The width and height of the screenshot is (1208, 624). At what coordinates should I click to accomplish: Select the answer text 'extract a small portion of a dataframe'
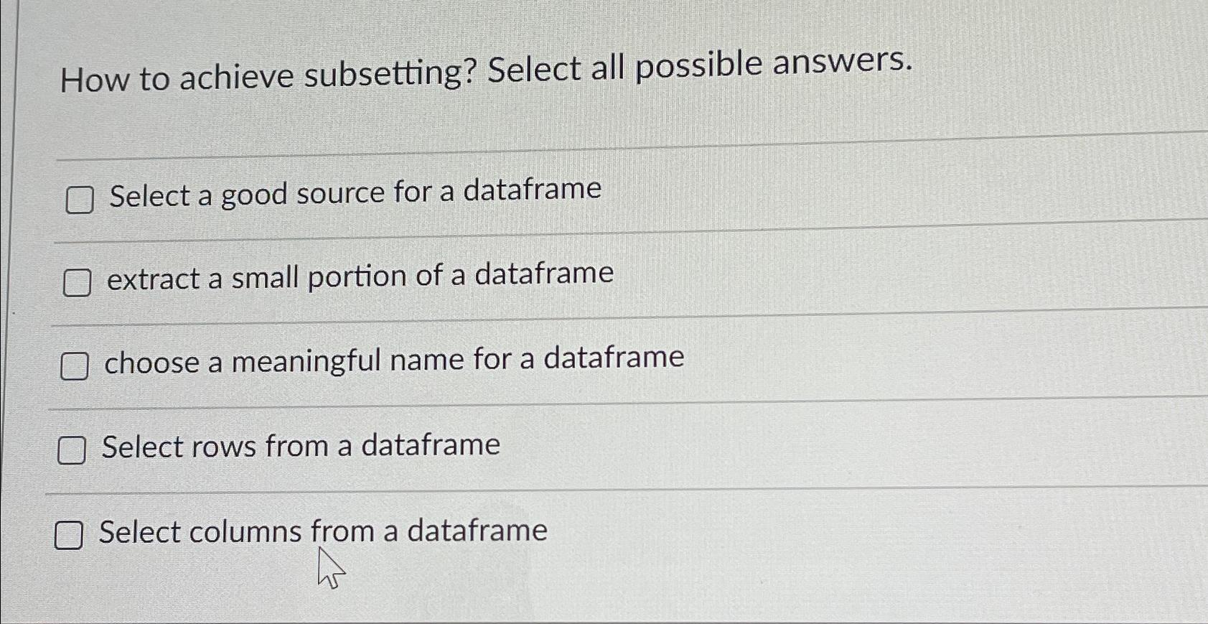[x=359, y=276]
